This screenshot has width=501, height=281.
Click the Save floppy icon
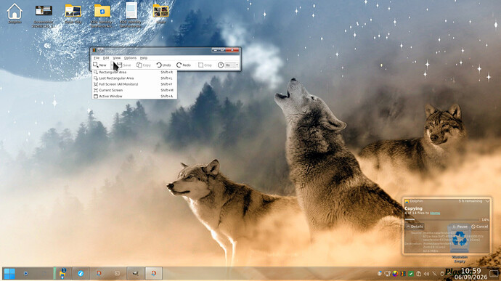coord(120,65)
